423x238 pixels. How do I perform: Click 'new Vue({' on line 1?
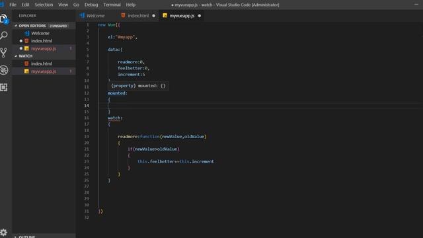click(x=109, y=25)
